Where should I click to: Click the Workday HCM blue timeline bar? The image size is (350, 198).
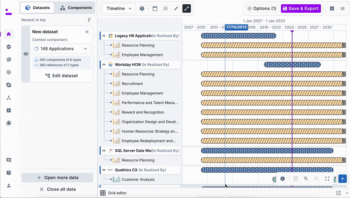pyautogui.click(x=292, y=64)
